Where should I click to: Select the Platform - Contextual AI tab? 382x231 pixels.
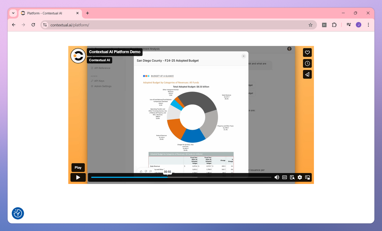click(50, 13)
